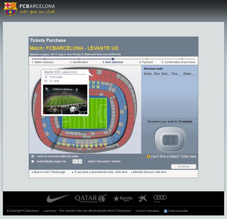Go to the Identification step

[x=79, y=62]
